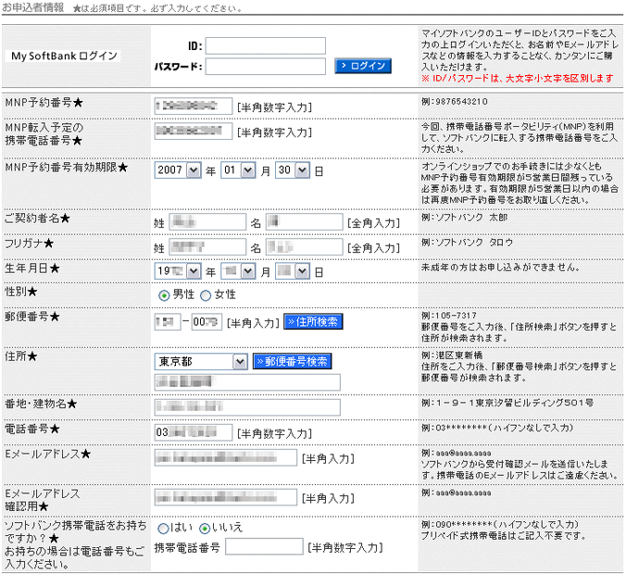Viewport: 626px width, 574px height.
Task: Click the 番地・建物名 input field
Action: click(247, 407)
